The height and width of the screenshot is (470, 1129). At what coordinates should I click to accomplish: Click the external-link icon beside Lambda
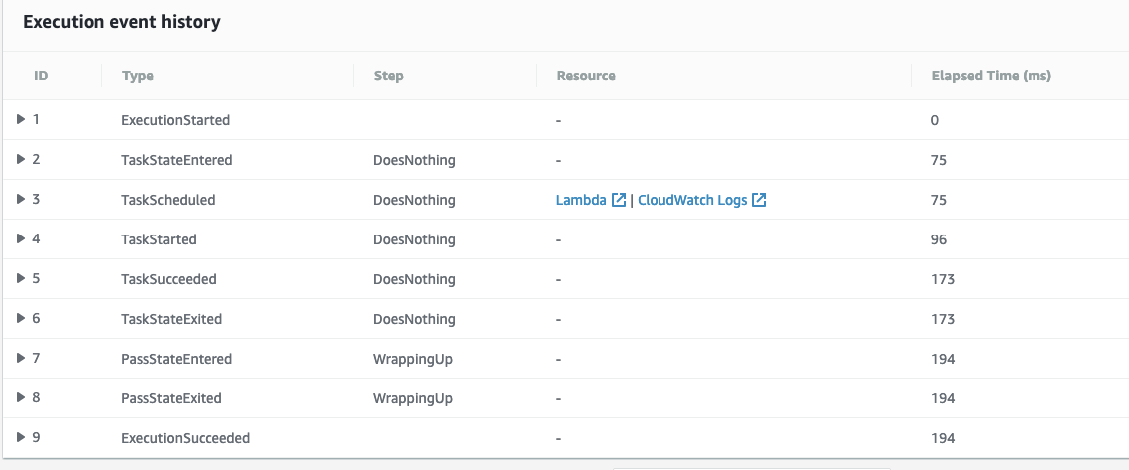point(619,200)
